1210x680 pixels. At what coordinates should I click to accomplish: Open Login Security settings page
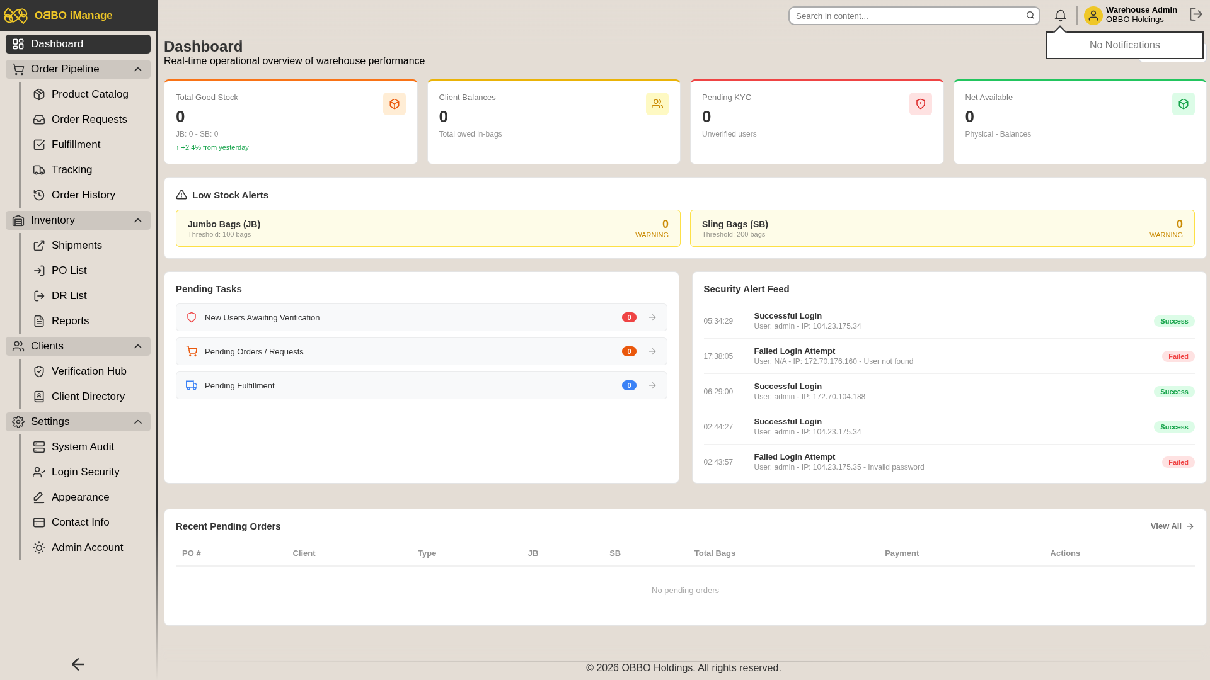pos(86,472)
